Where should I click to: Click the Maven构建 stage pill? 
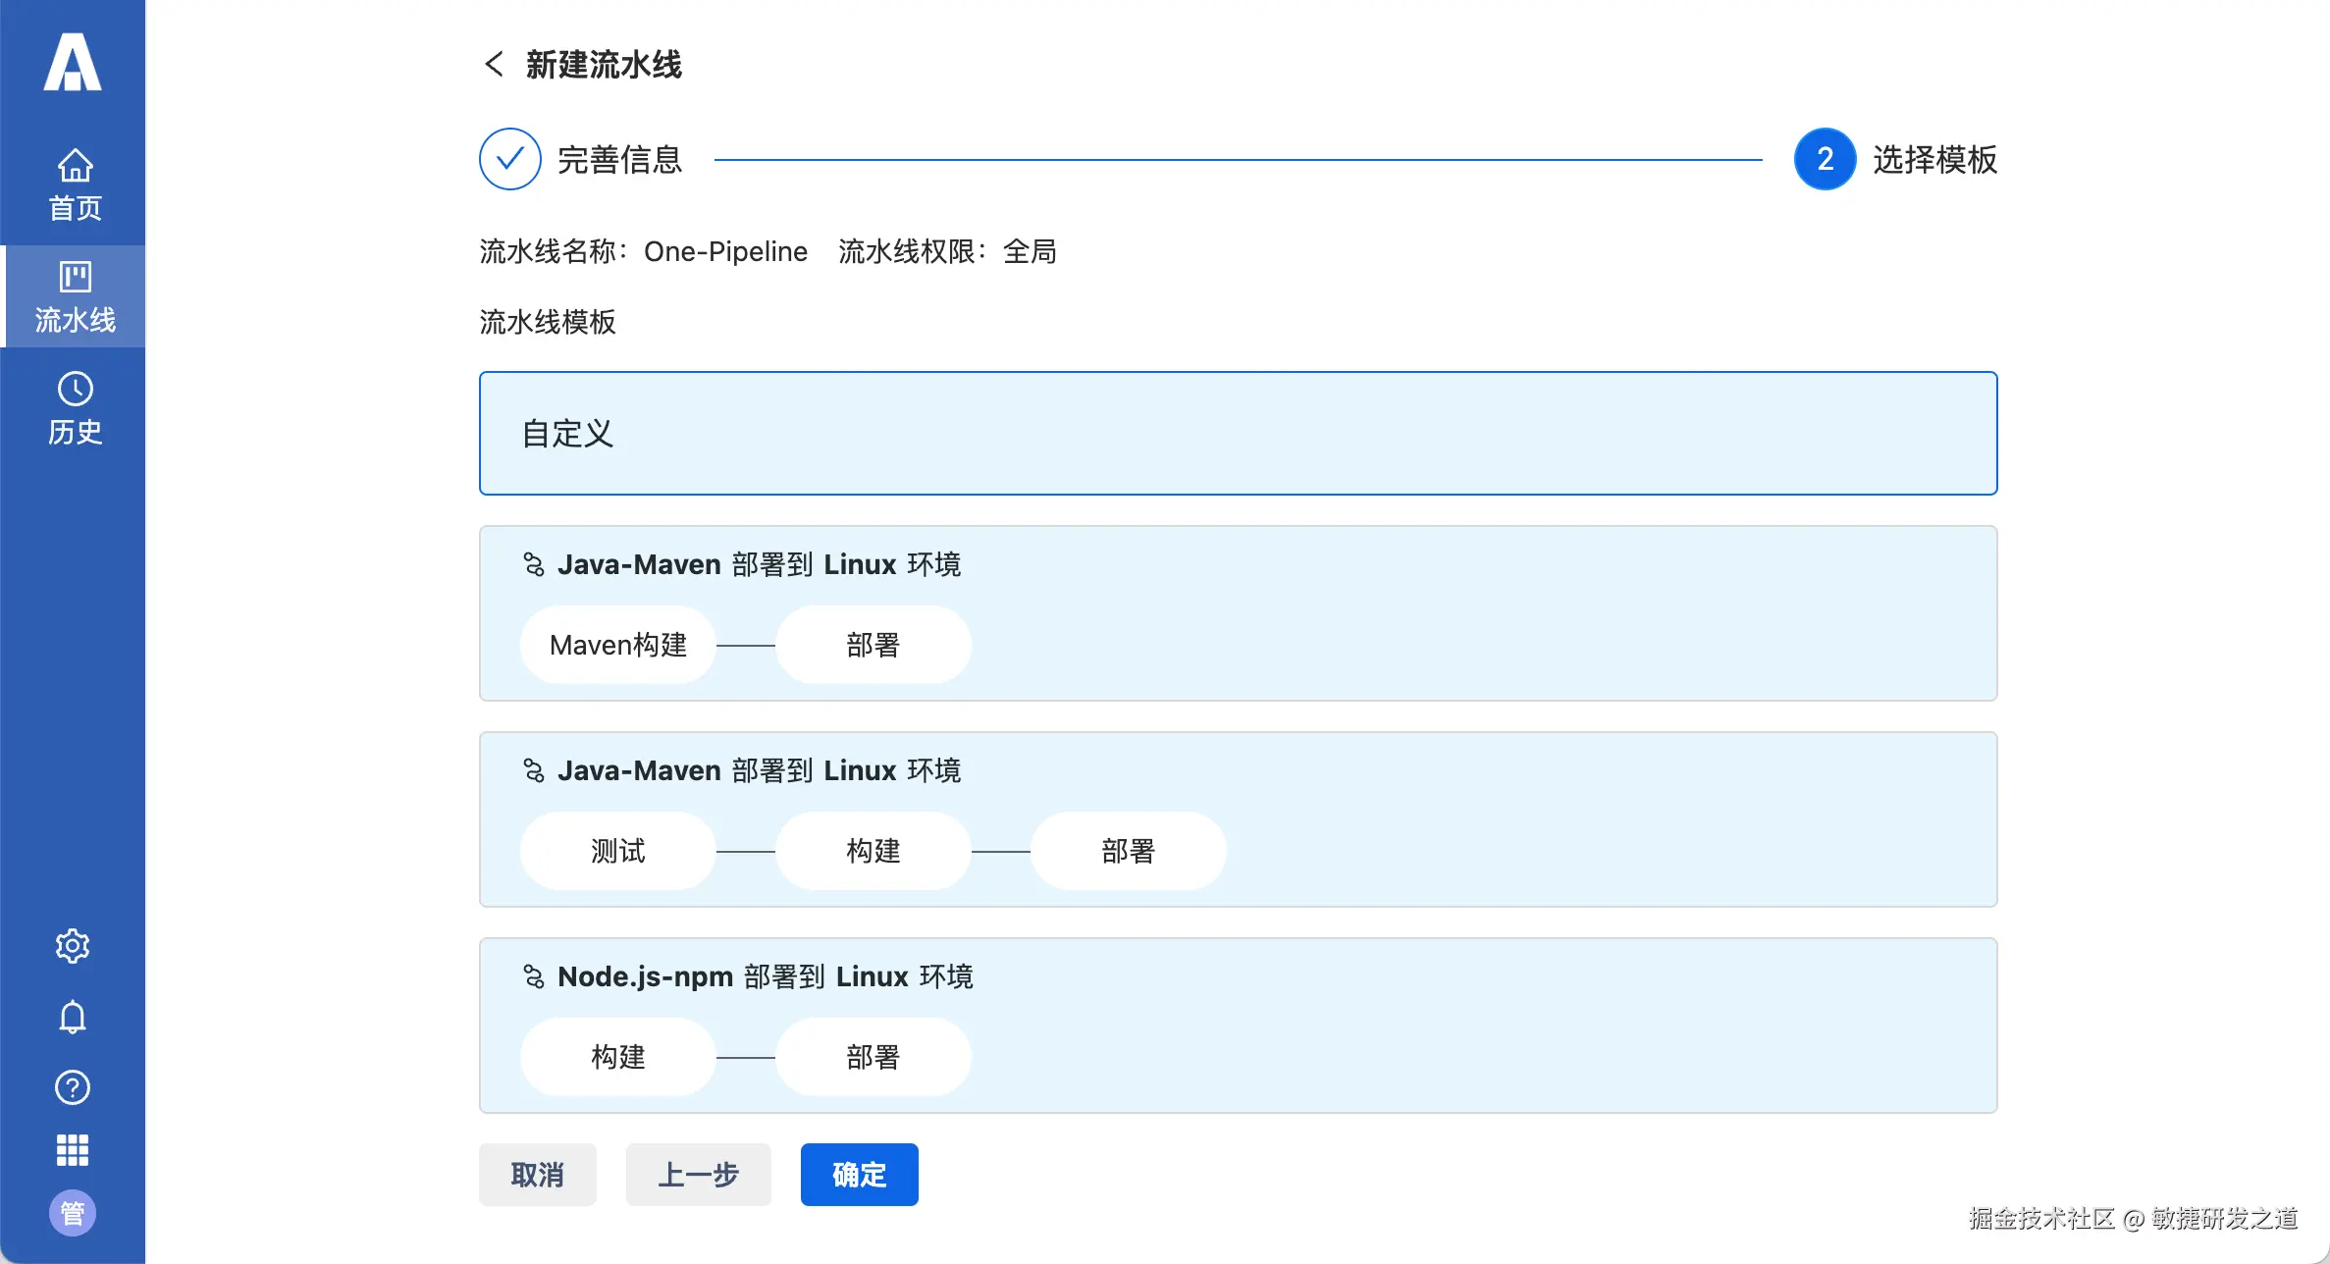point(617,645)
